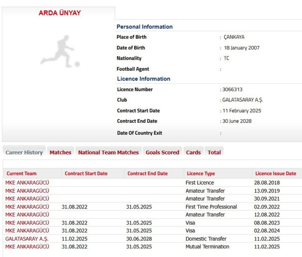Open MKE ANKARAGÜCÜ link in Mutual Termination row
This screenshot has height=257, width=302.
(x=27, y=247)
